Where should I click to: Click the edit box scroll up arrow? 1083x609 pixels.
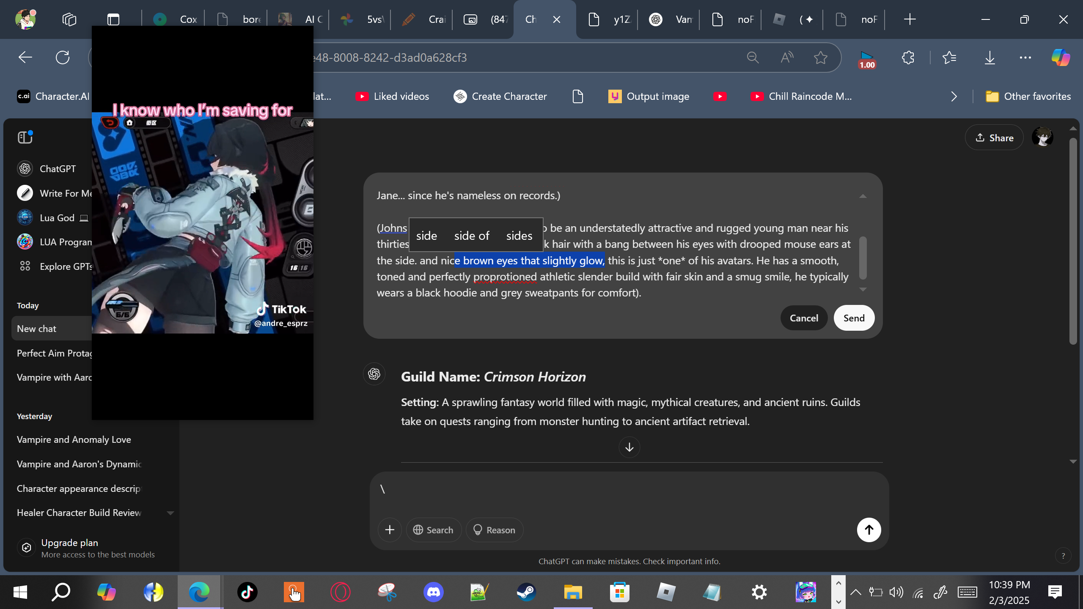click(863, 196)
